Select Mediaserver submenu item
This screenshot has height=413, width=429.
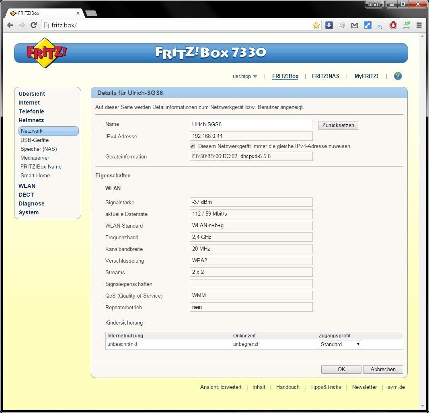click(x=35, y=158)
